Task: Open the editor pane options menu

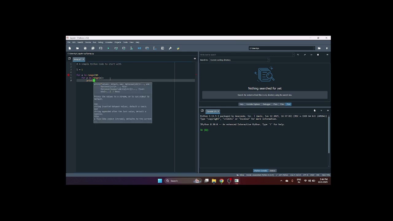Action: pyautogui.click(x=195, y=59)
